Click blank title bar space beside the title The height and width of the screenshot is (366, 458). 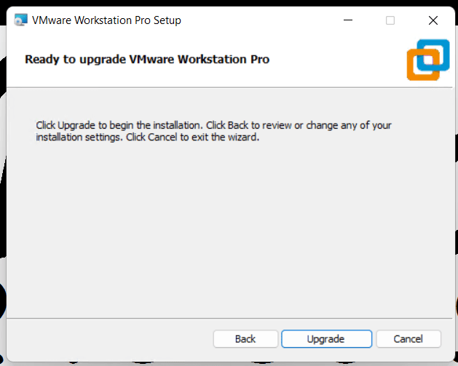pos(262,20)
